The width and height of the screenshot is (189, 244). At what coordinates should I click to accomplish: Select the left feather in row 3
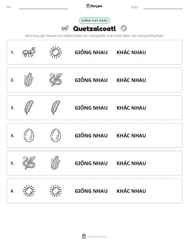(29, 108)
